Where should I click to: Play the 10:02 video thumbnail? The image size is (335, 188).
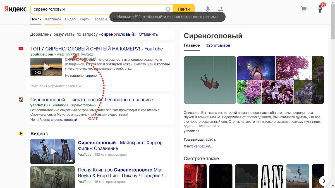pyautogui.click(x=46, y=67)
